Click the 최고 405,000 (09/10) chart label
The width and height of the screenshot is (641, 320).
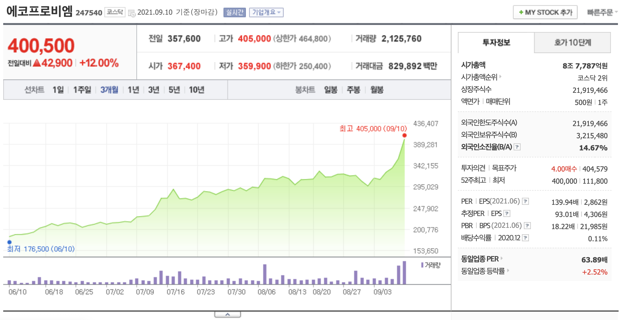tap(373, 129)
